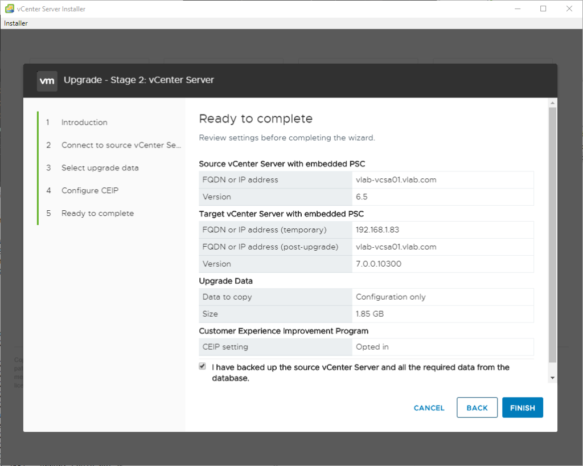The height and width of the screenshot is (466, 583).
Task: Click the vCenter Server Installer app icon
Action: 9,9
